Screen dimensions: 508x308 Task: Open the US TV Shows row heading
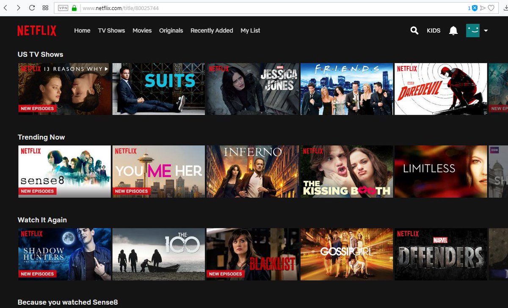click(x=40, y=54)
